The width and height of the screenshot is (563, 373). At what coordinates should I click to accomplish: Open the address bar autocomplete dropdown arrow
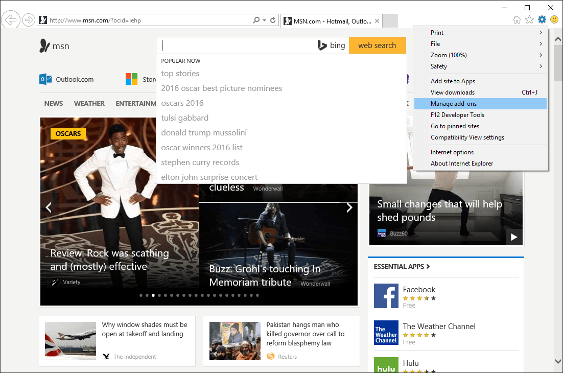[264, 20]
